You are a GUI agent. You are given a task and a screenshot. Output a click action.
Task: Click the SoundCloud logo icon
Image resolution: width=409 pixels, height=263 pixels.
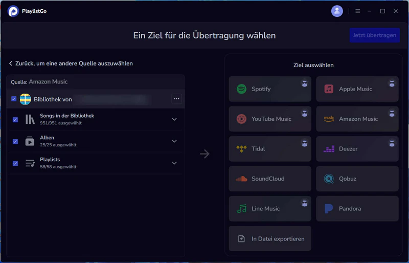(241, 179)
